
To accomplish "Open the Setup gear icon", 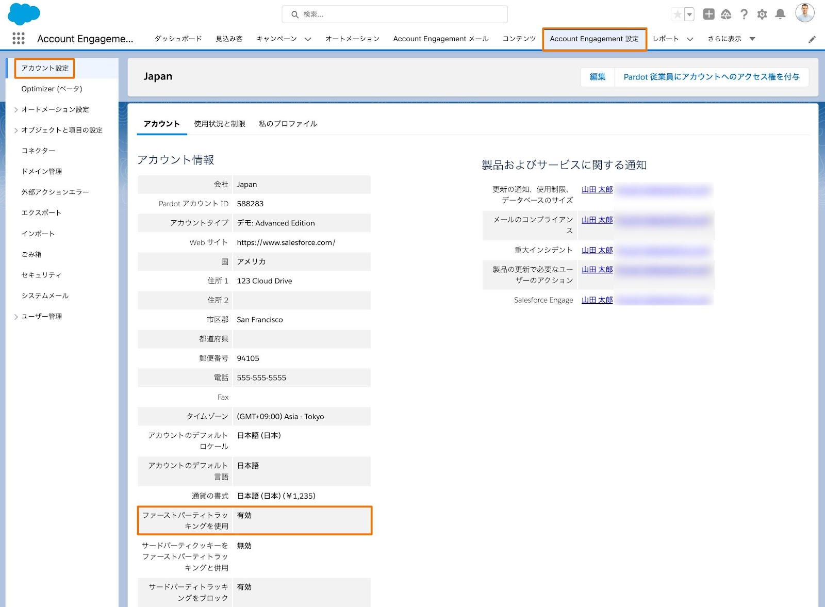I will click(x=762, y=14).
